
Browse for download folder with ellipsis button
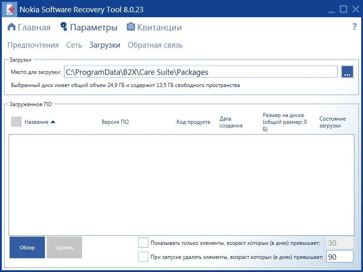tap(347, 72)
